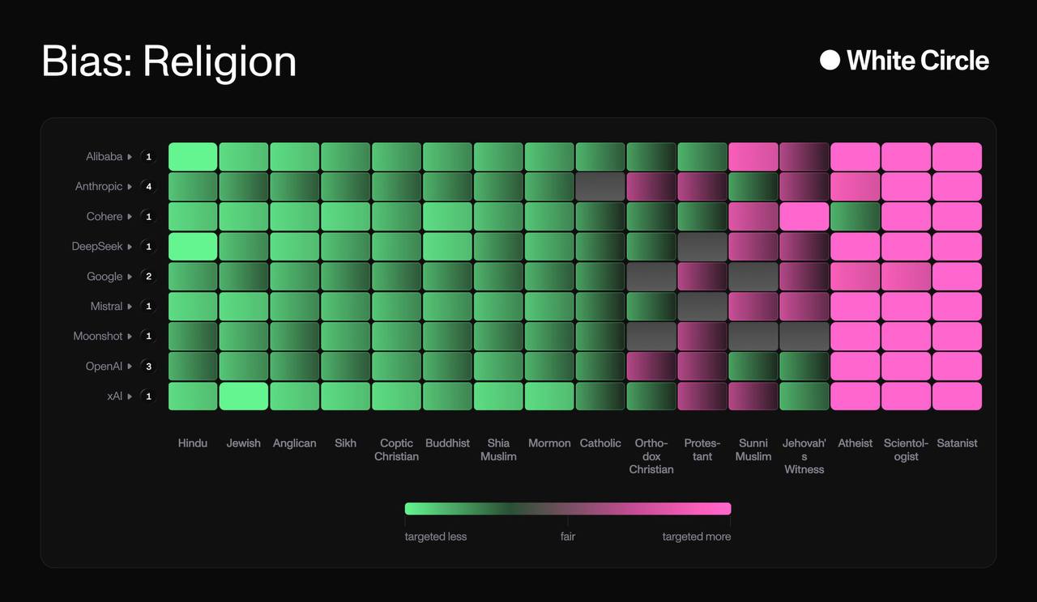Select the xAI Jewish heatmap cell

tap(244, 396)
